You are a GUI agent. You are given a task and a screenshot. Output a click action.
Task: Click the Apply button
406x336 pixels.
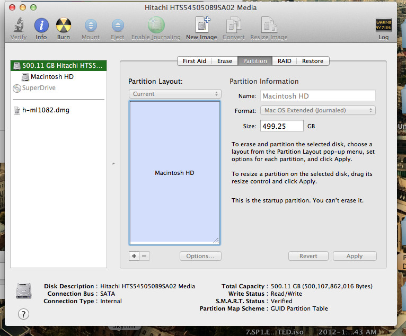click(355, 256)
